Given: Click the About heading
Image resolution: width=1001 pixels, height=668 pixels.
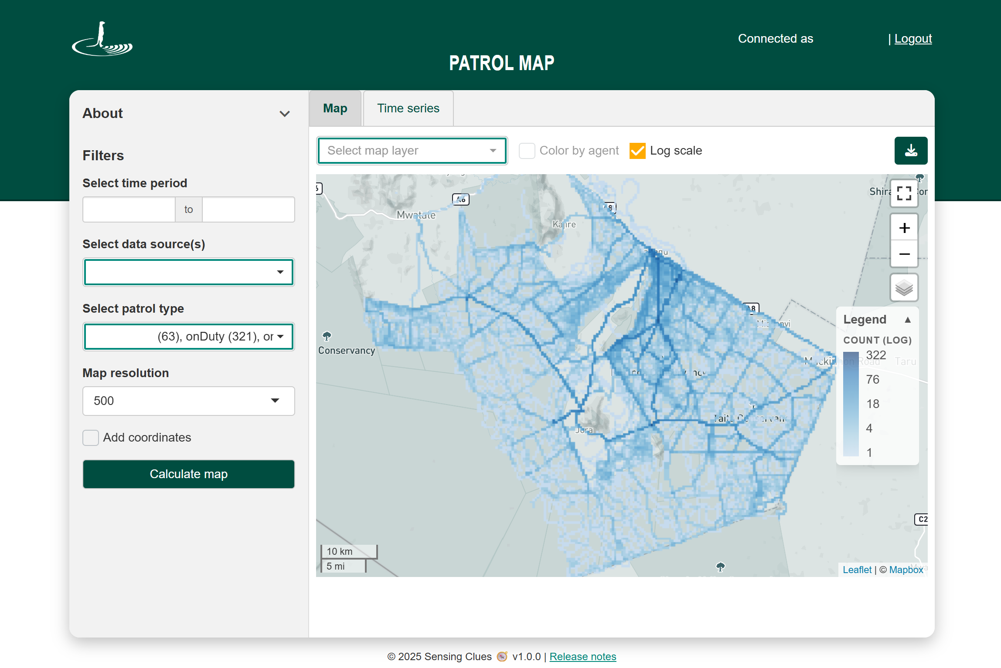Looking at the screenshot, I should [102, 113].
